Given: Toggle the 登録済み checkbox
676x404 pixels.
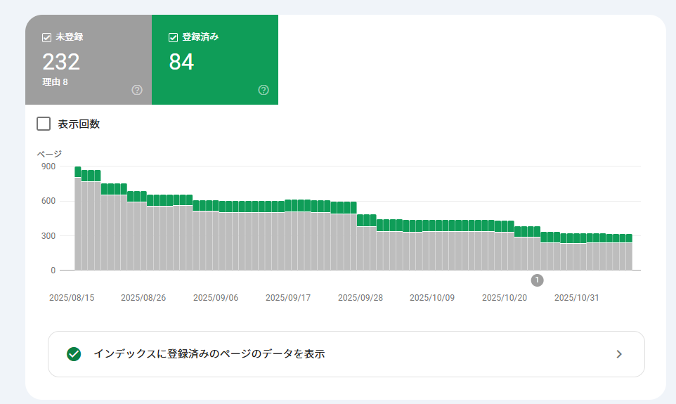Looking at the screenshot, I should click(x=174, y=37).
